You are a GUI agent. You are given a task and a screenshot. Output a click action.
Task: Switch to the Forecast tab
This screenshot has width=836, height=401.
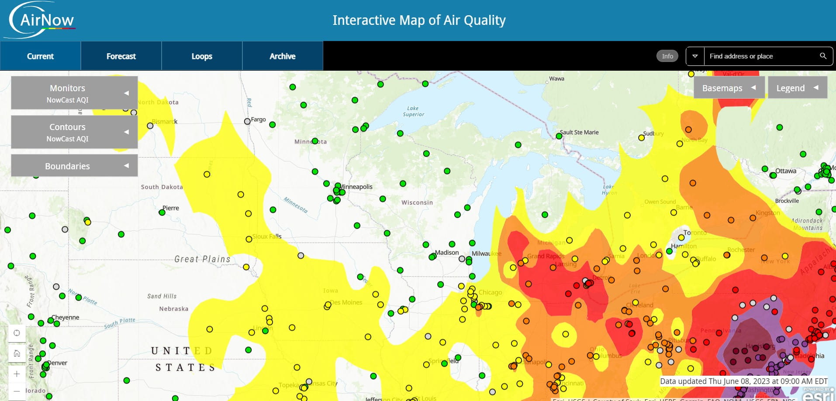tap(121, 56)
